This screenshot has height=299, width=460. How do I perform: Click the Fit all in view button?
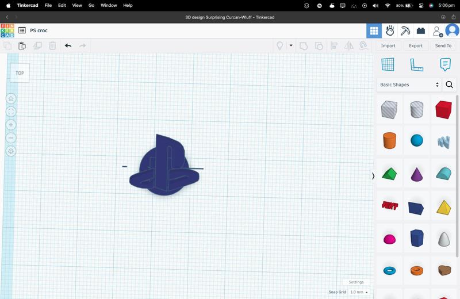tap(11, 112)
